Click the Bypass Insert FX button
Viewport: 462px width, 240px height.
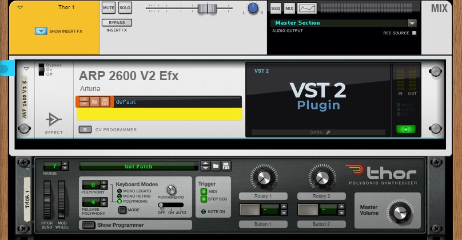117,22
